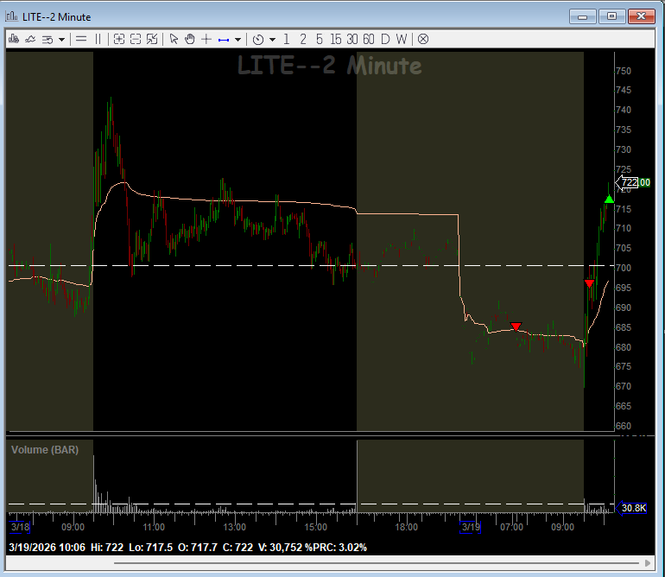Click the V: 30,752 status value

click(280, 548)
